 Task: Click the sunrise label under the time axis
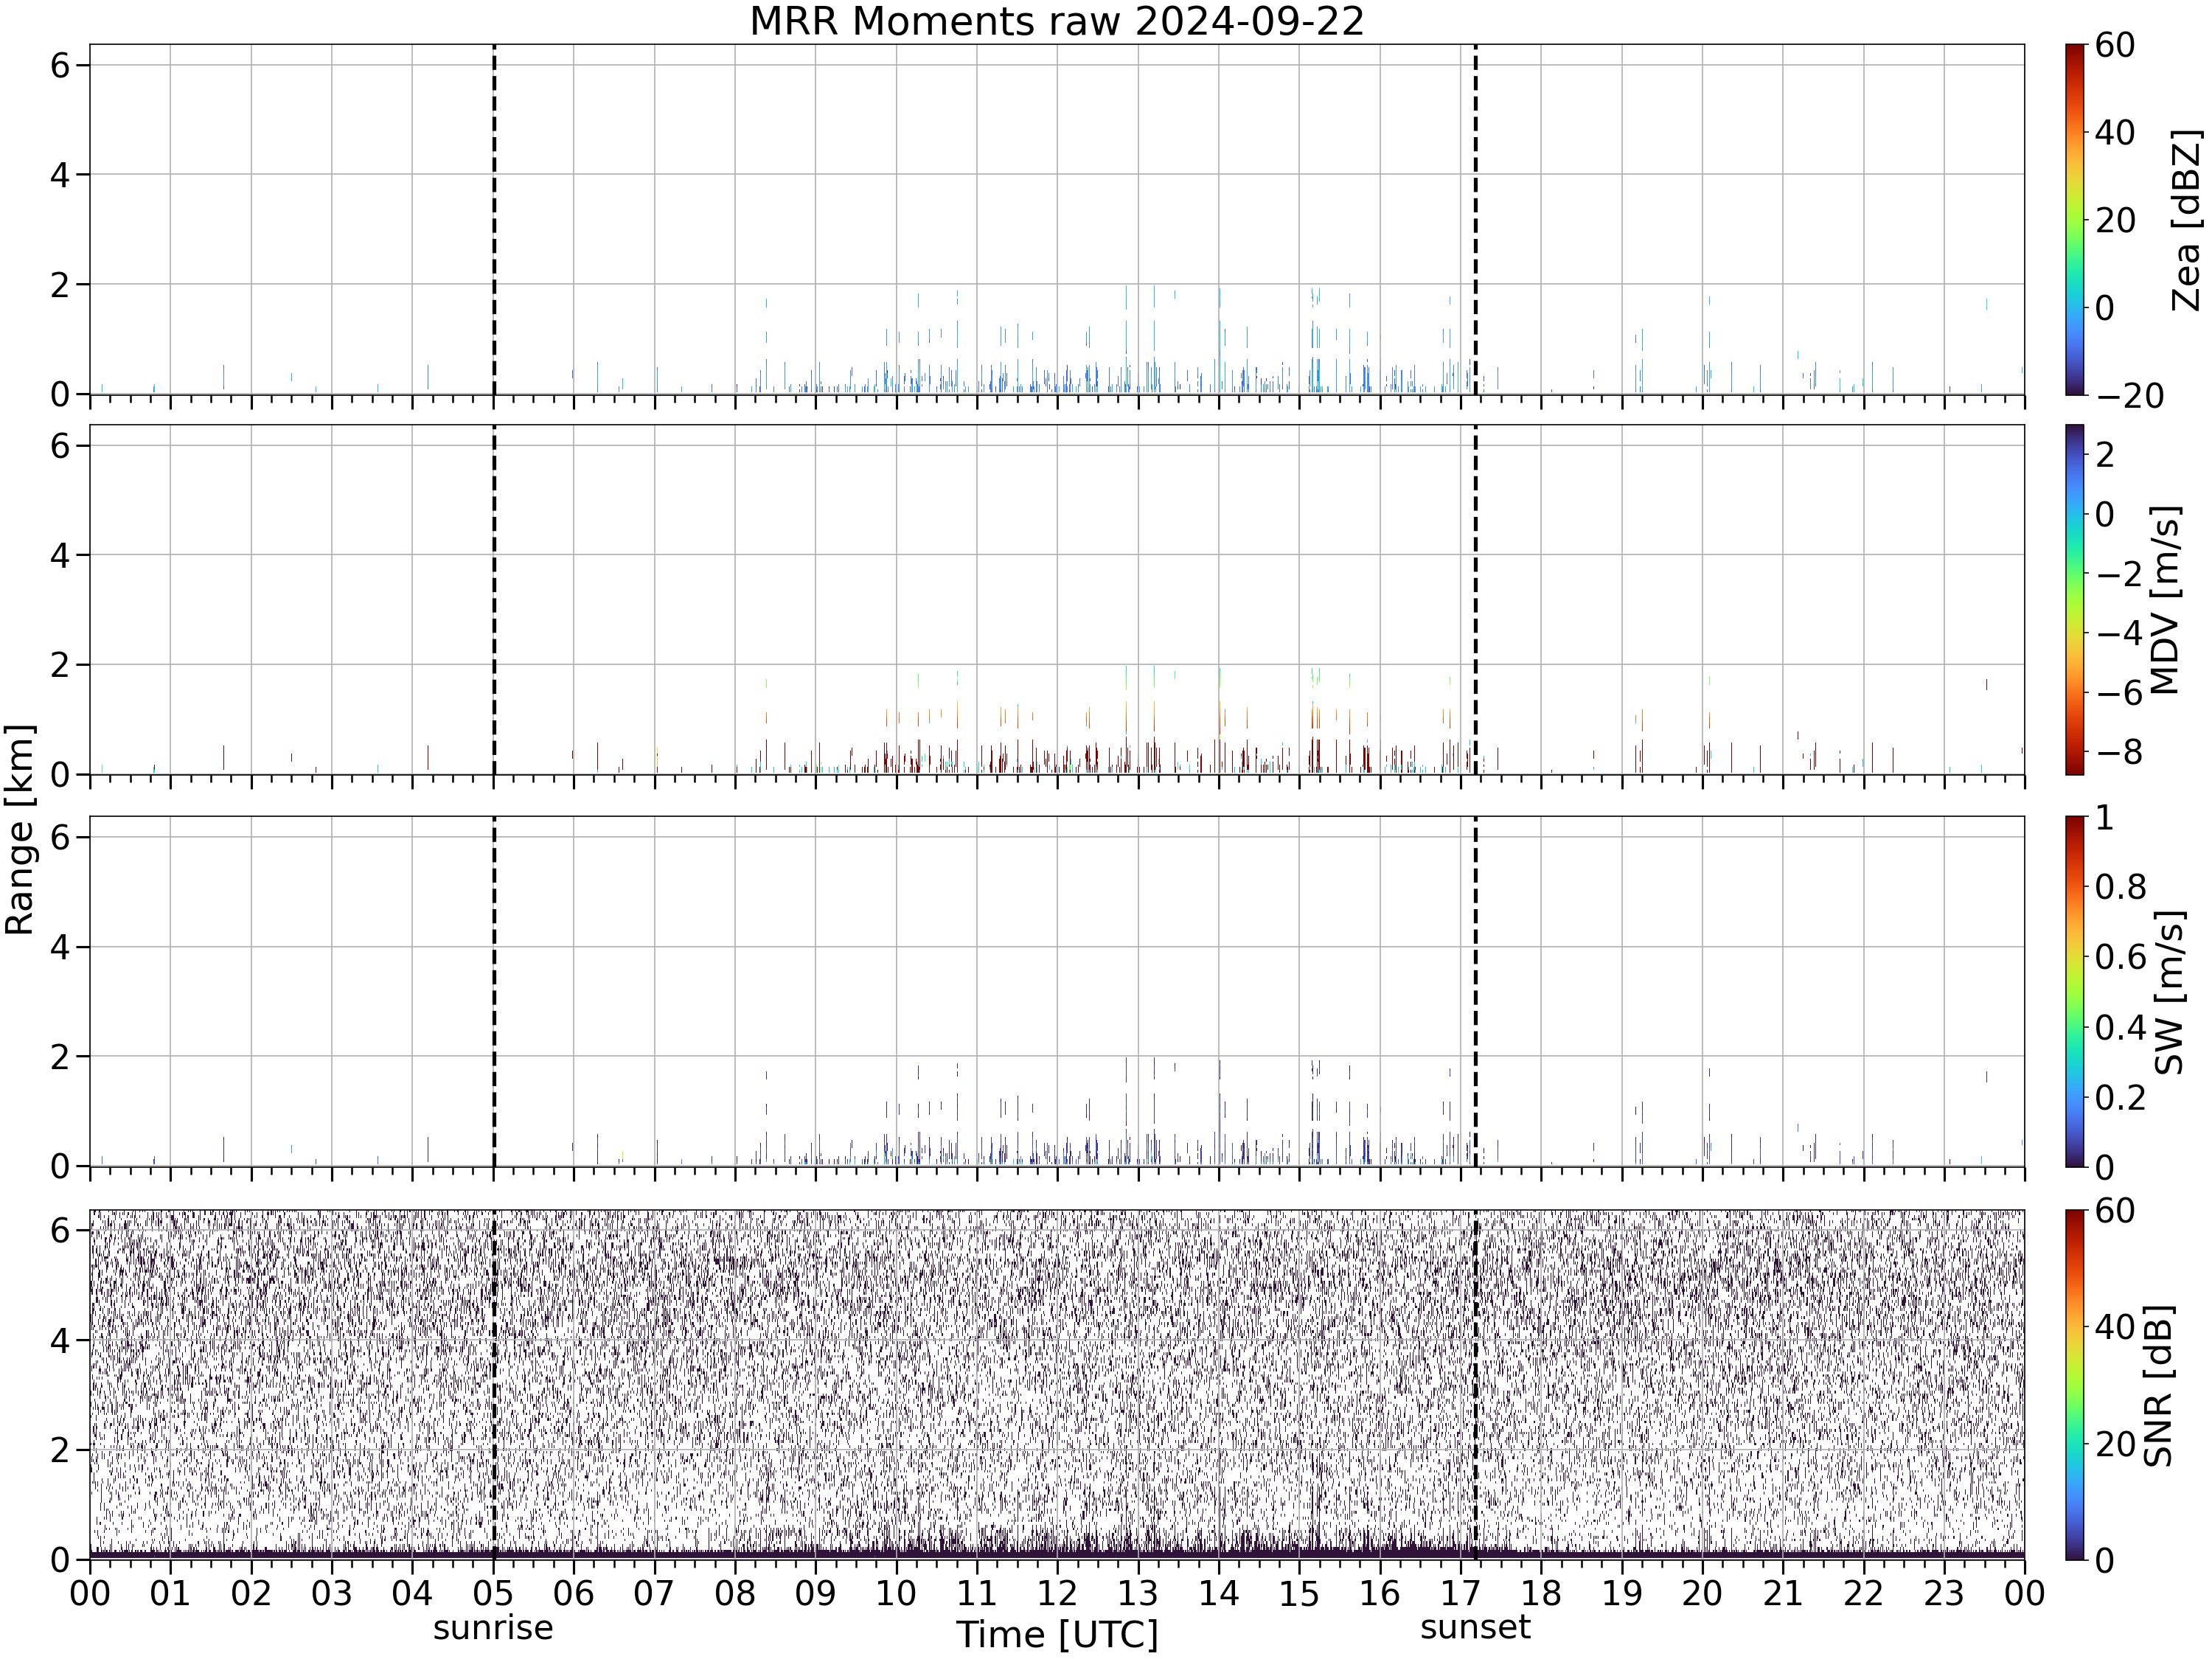point(493,1628)
